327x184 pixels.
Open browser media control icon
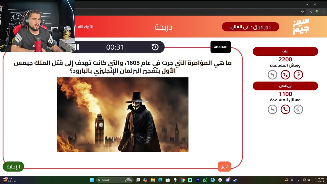pos(311,12)
